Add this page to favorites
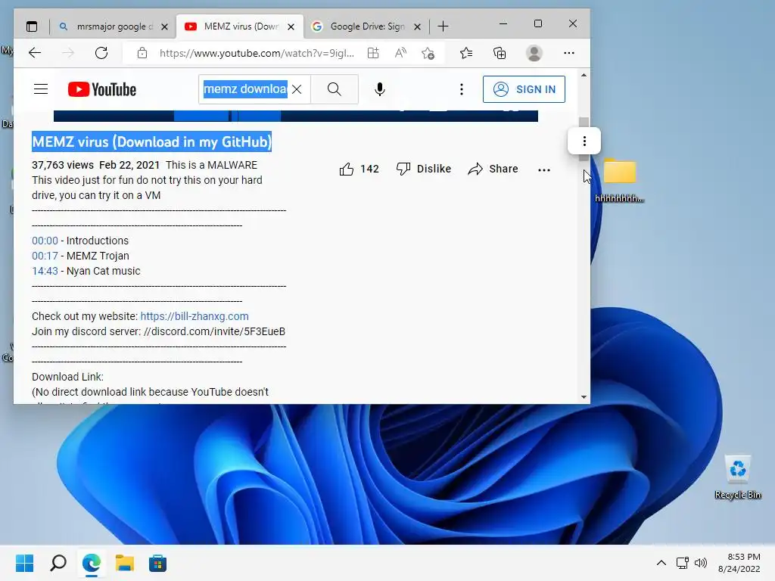The width and height of the screenshot is (775, 581). (428, 53)
